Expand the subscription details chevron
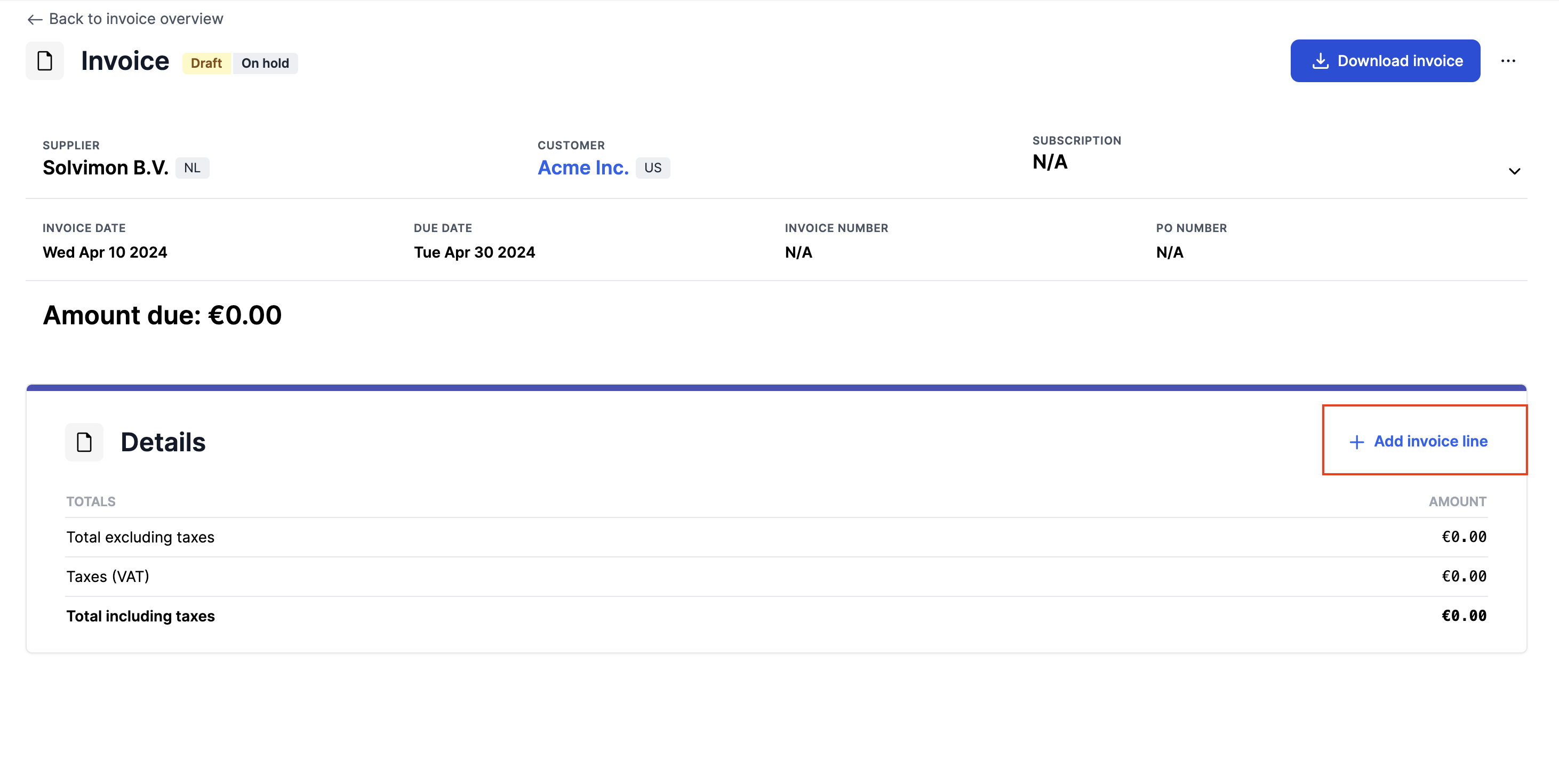This screenshot has width=1559, height=774. (x=1514, y=171)
